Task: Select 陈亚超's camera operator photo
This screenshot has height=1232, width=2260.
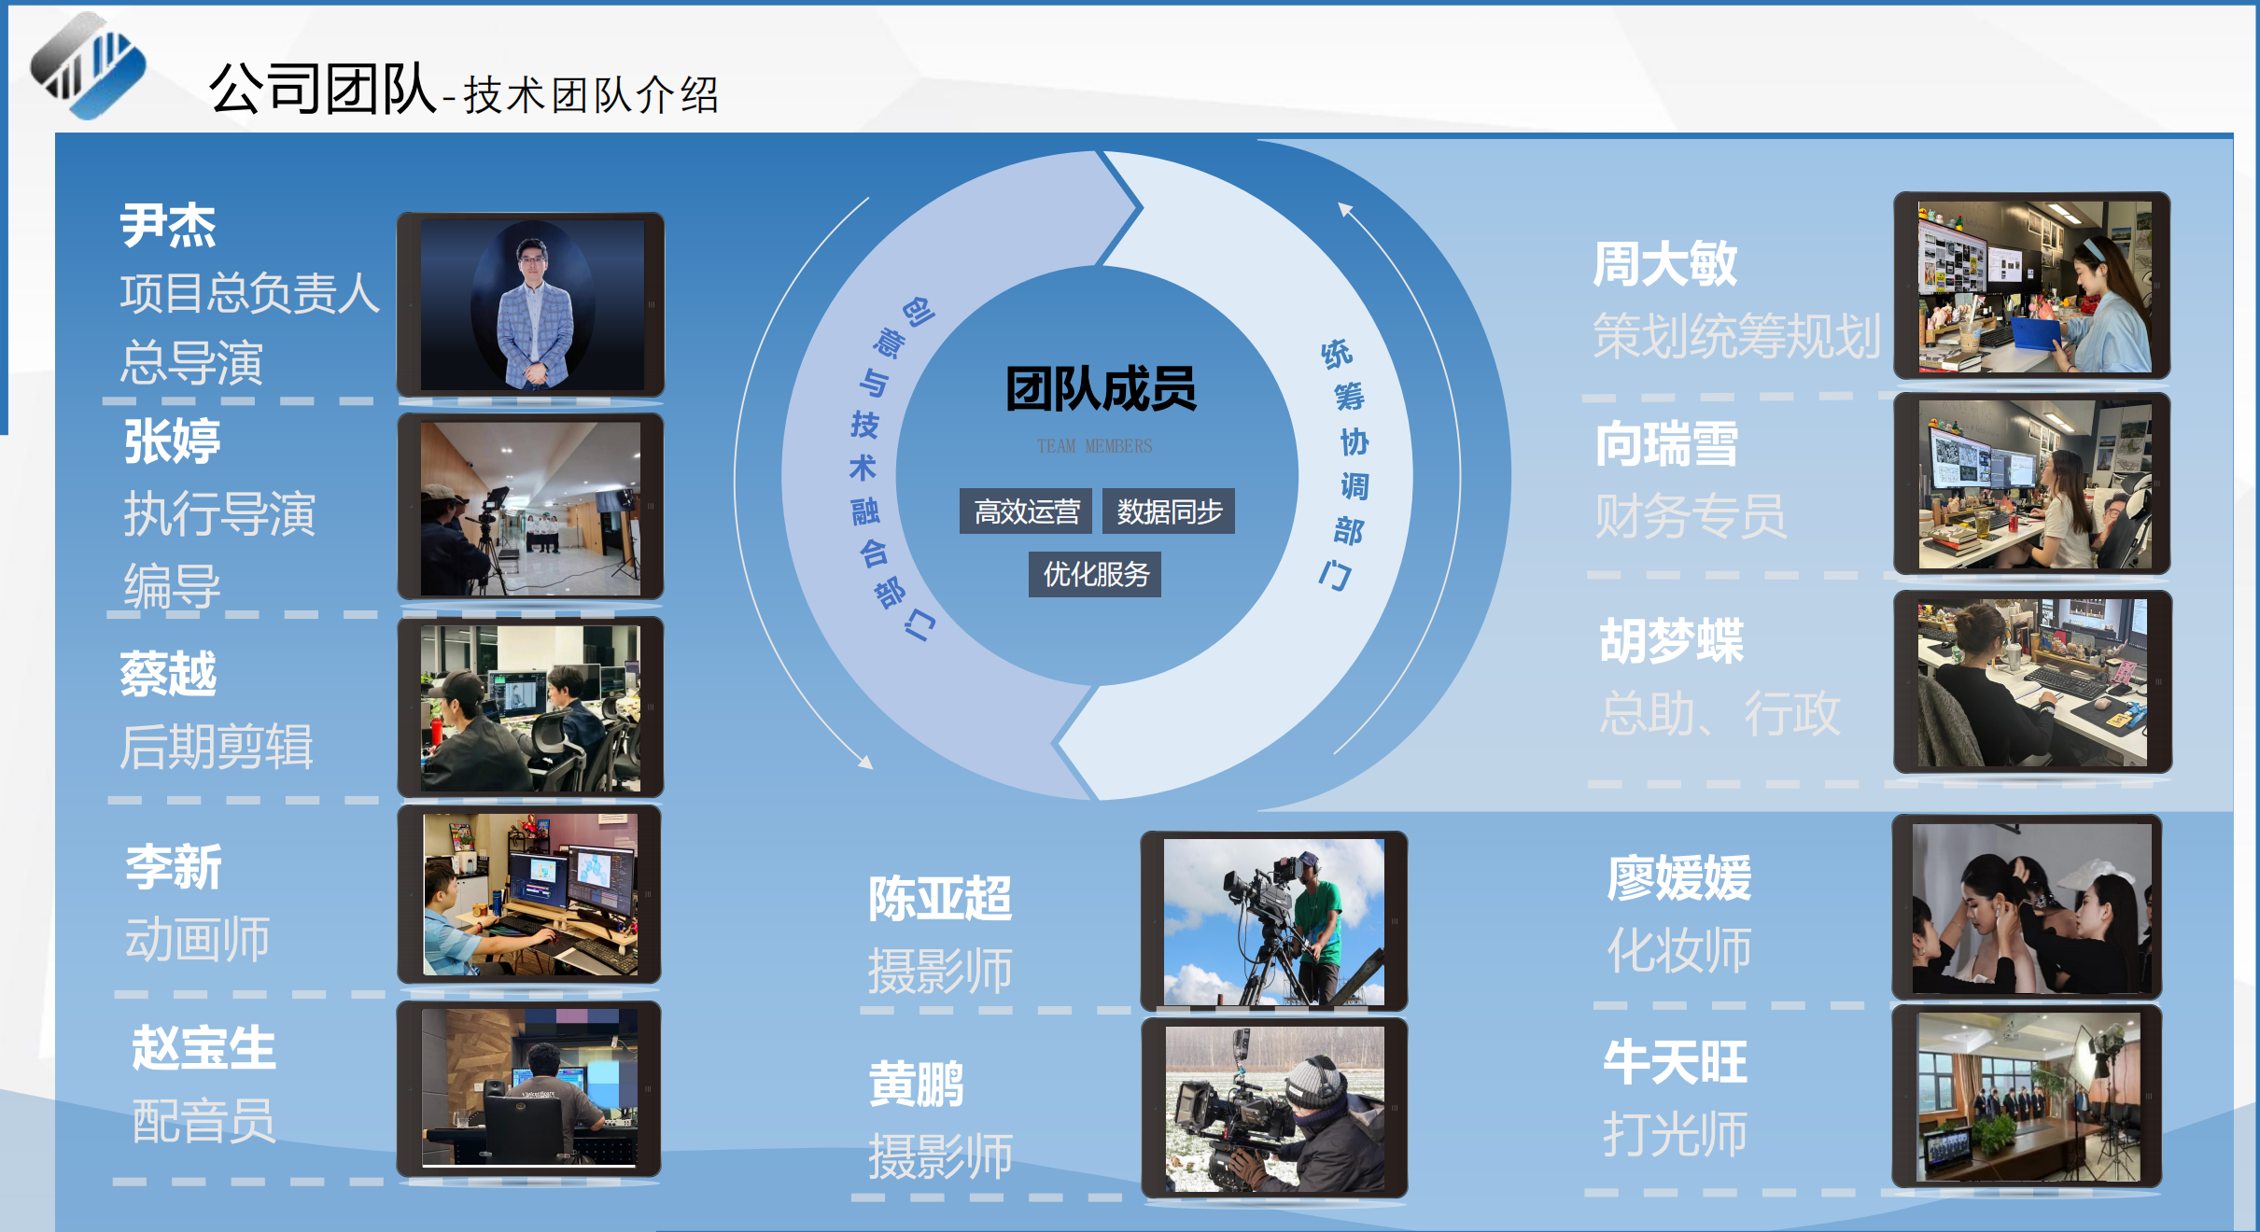Action: pos(1274,922)
